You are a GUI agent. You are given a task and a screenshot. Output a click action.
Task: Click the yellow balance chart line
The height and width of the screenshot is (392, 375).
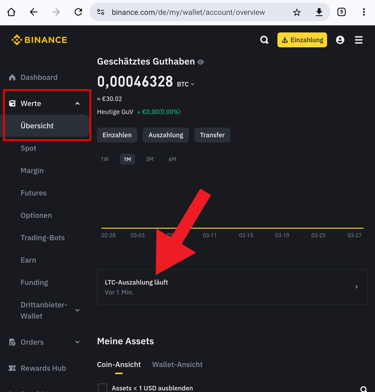click(281, 228)
